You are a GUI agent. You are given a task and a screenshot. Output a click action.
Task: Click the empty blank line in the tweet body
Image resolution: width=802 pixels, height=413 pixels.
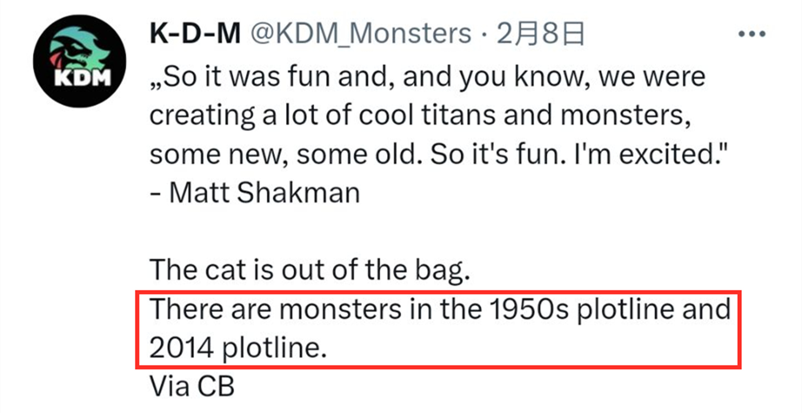click(x=439, y=231)
